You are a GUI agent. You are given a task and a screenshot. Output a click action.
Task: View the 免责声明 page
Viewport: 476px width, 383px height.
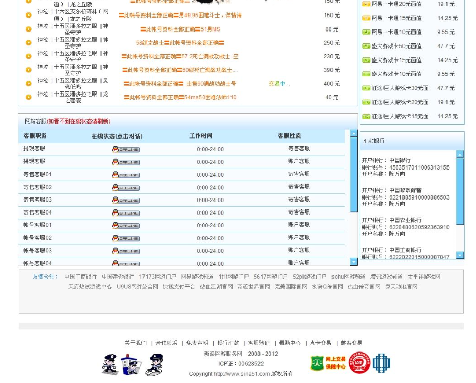[x=197, y=343]
